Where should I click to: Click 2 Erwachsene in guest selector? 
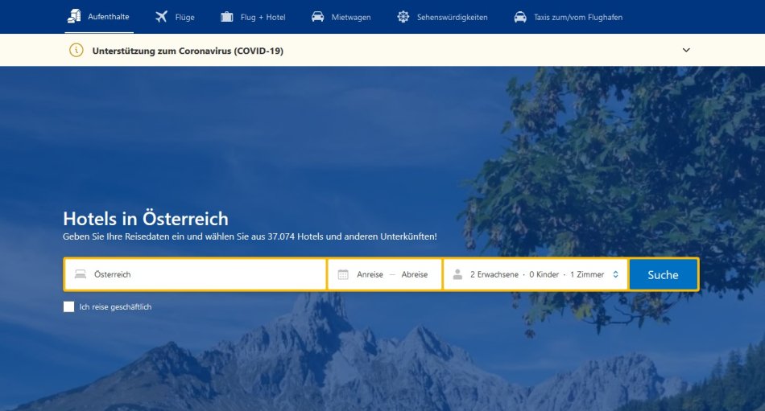point(494,274)
